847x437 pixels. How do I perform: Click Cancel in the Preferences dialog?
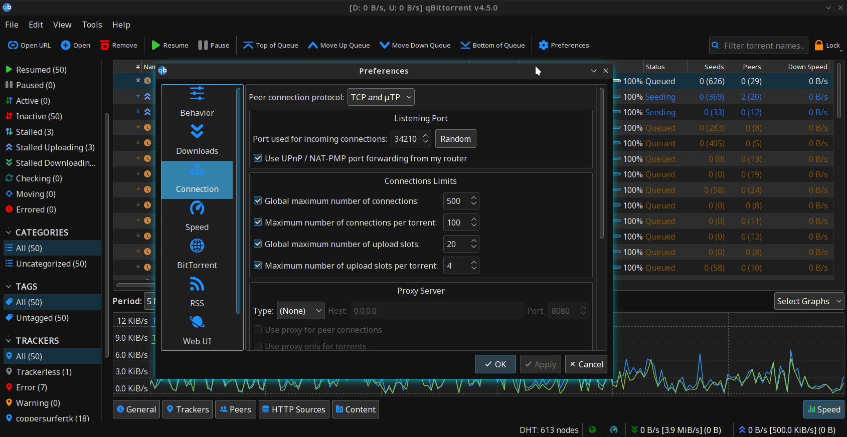586,364
